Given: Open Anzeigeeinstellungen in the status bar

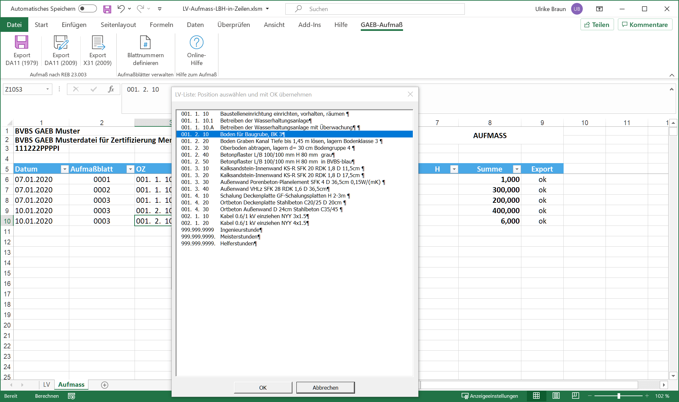Looking at the screenshot, I should 490,396.
